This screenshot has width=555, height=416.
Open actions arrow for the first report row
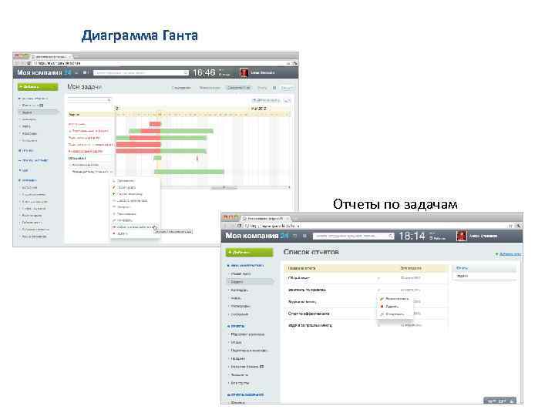click(x=378, y=278)
